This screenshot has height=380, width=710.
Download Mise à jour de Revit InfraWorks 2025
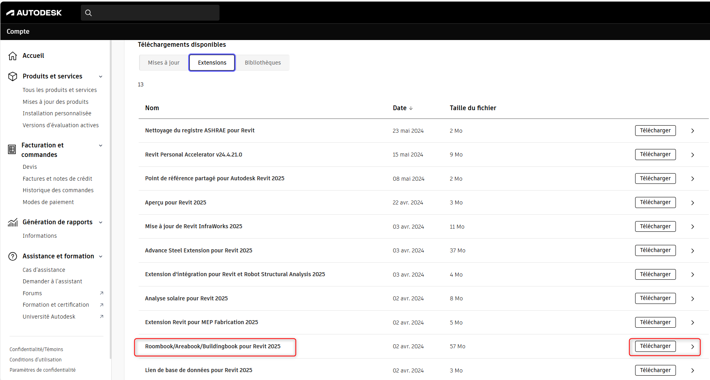pyautogui.click(x=655, y=227)
